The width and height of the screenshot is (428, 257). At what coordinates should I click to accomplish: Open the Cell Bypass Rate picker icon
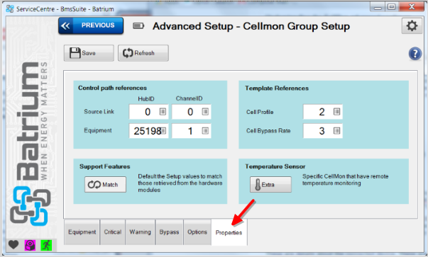click(x=337, y=131)
